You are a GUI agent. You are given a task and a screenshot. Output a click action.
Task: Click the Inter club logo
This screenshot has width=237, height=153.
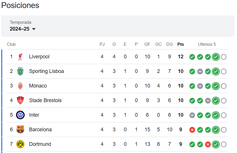tap(20, 115)
